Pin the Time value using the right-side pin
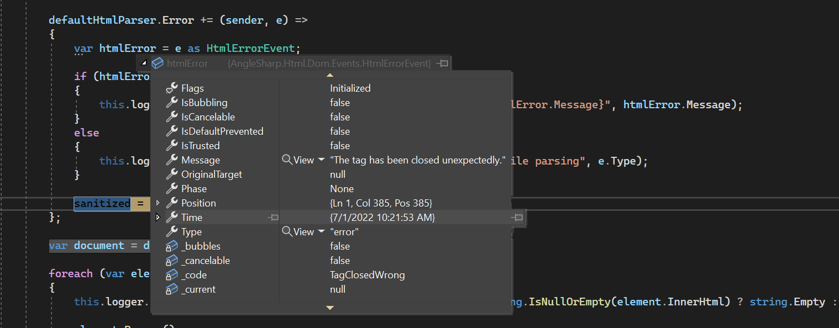The width and height of the screenshot is (839, 328). (x=518, y=218)
